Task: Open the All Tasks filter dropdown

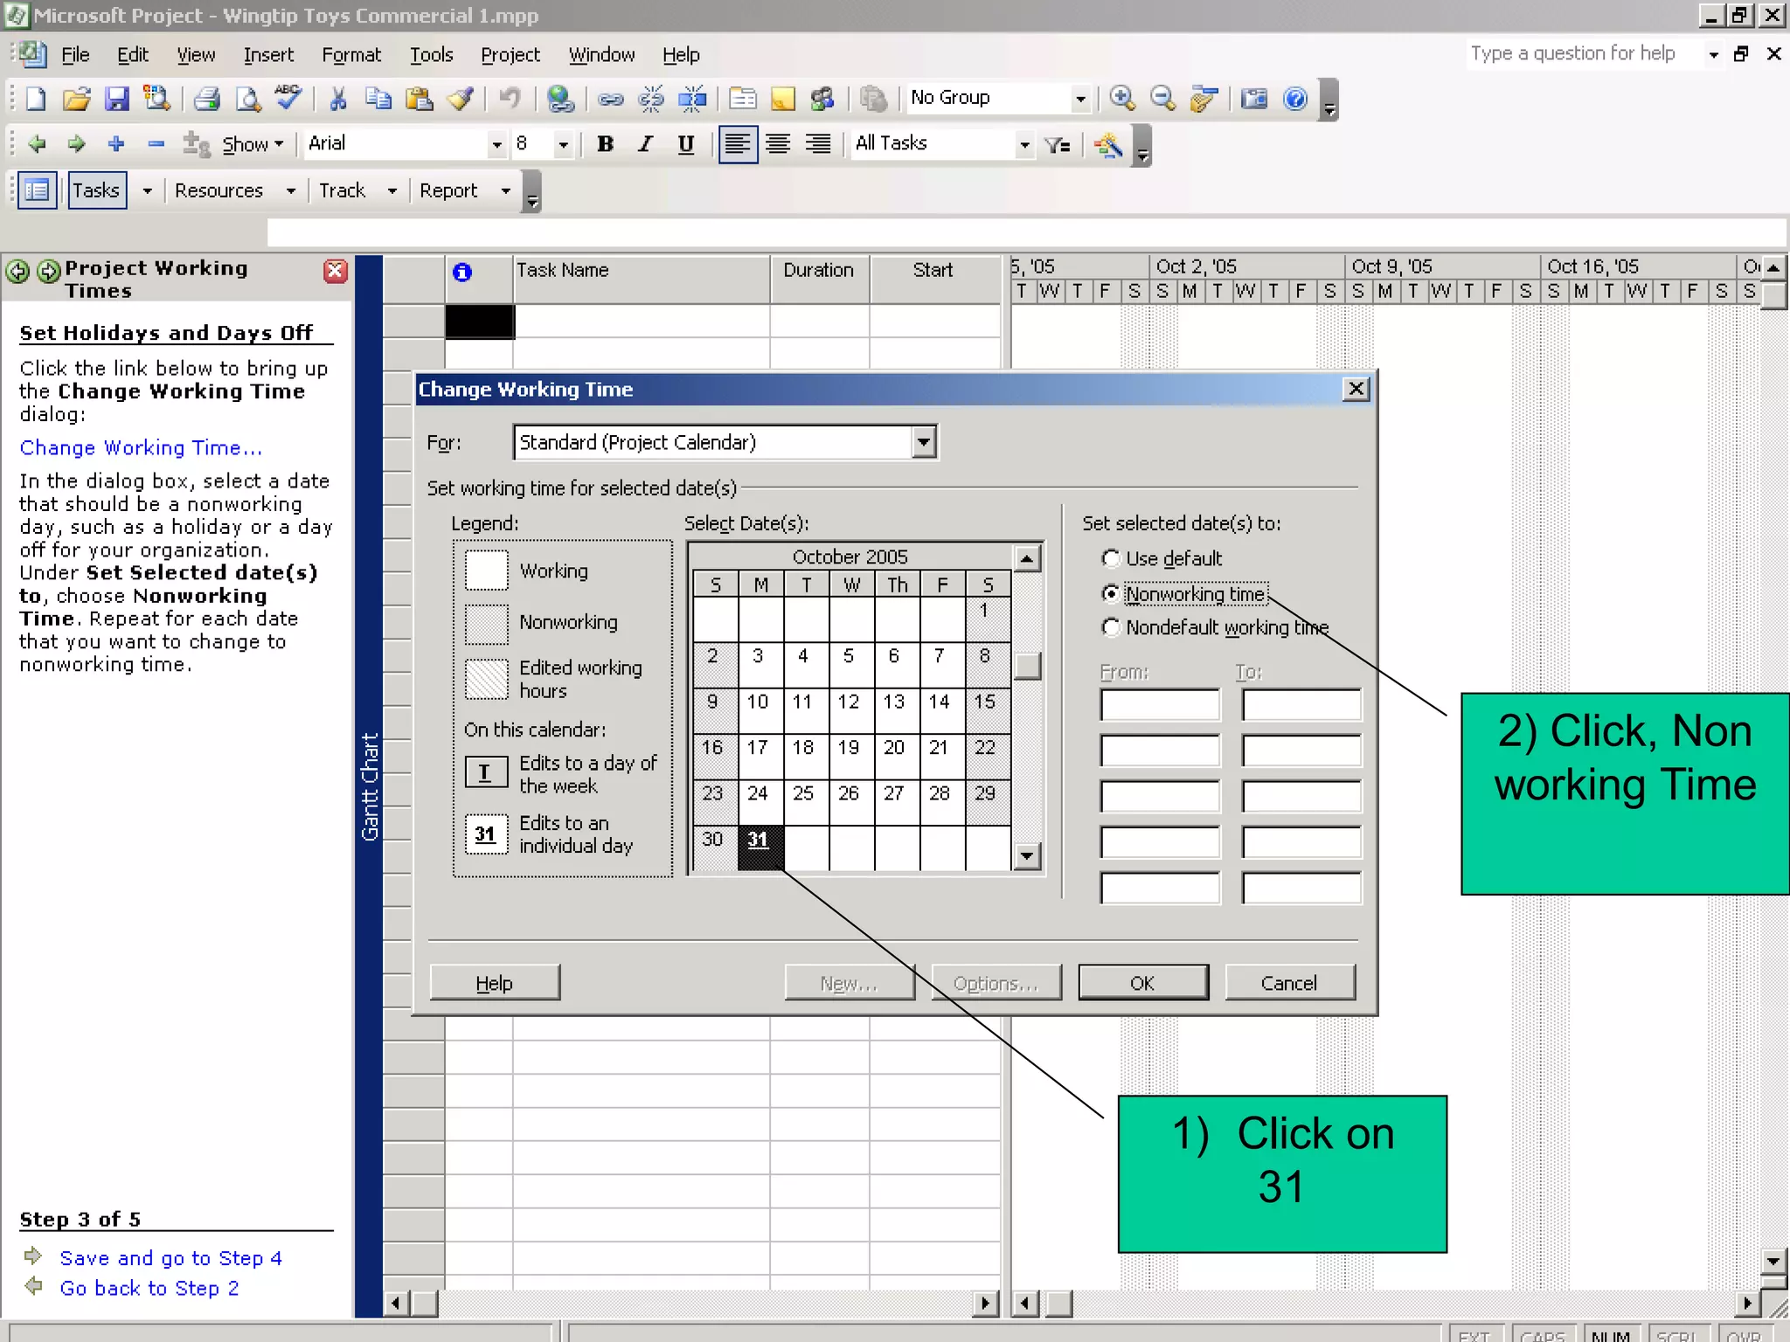Action: (1024, 144)
